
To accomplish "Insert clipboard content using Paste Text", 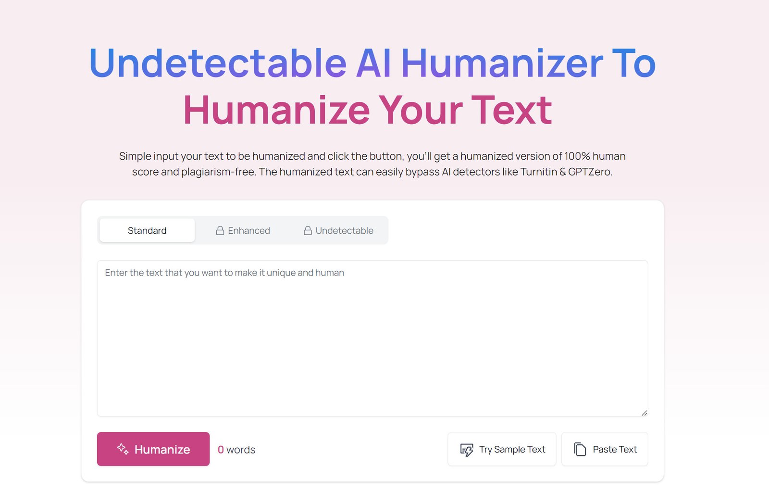I will coord(605,449).
